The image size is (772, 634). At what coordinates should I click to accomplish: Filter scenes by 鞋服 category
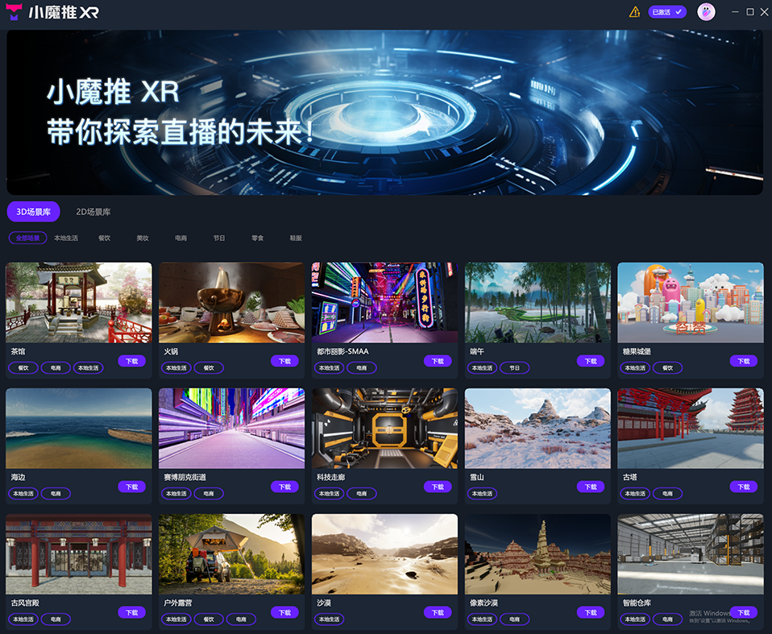point(296,238)
